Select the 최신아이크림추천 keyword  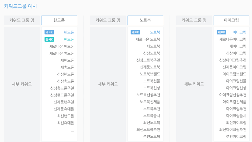coord(233,130)
